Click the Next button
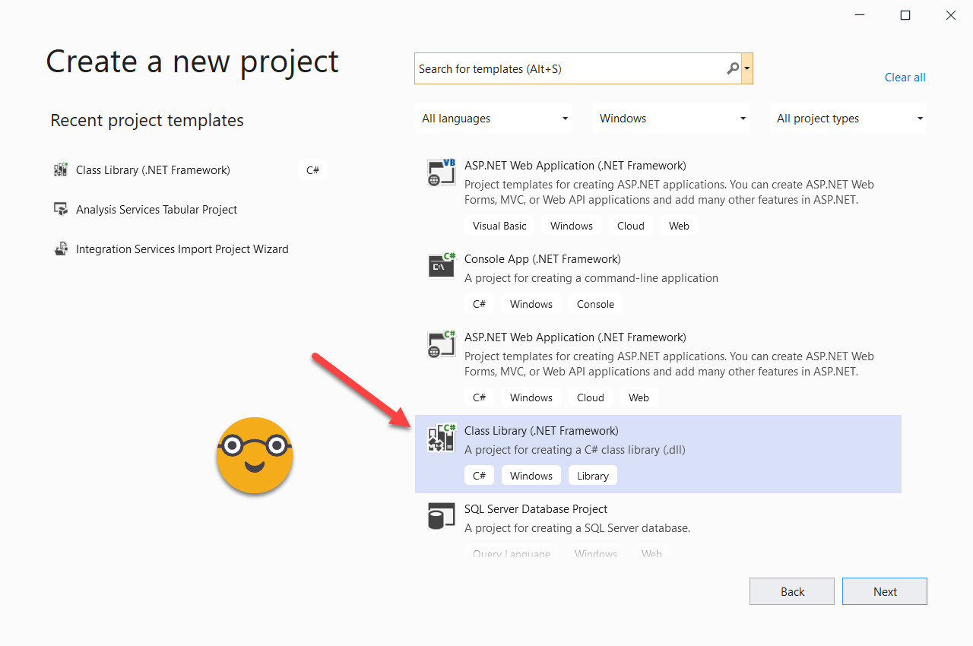Screen dimensions: 973x646 point(884,591)
